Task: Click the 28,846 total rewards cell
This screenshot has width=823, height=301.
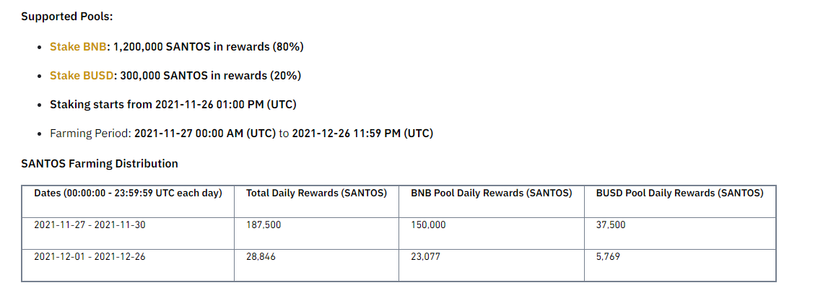Action: coord(261,256)
